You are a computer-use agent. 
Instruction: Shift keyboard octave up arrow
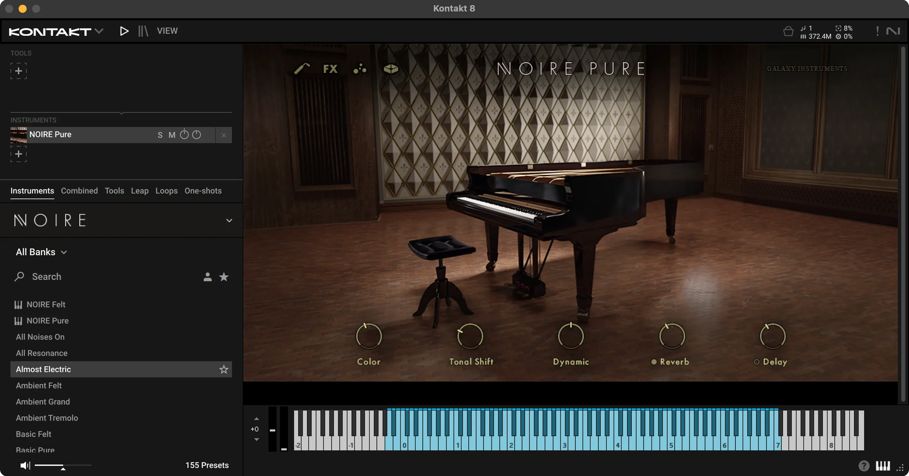tap(256, 419)
